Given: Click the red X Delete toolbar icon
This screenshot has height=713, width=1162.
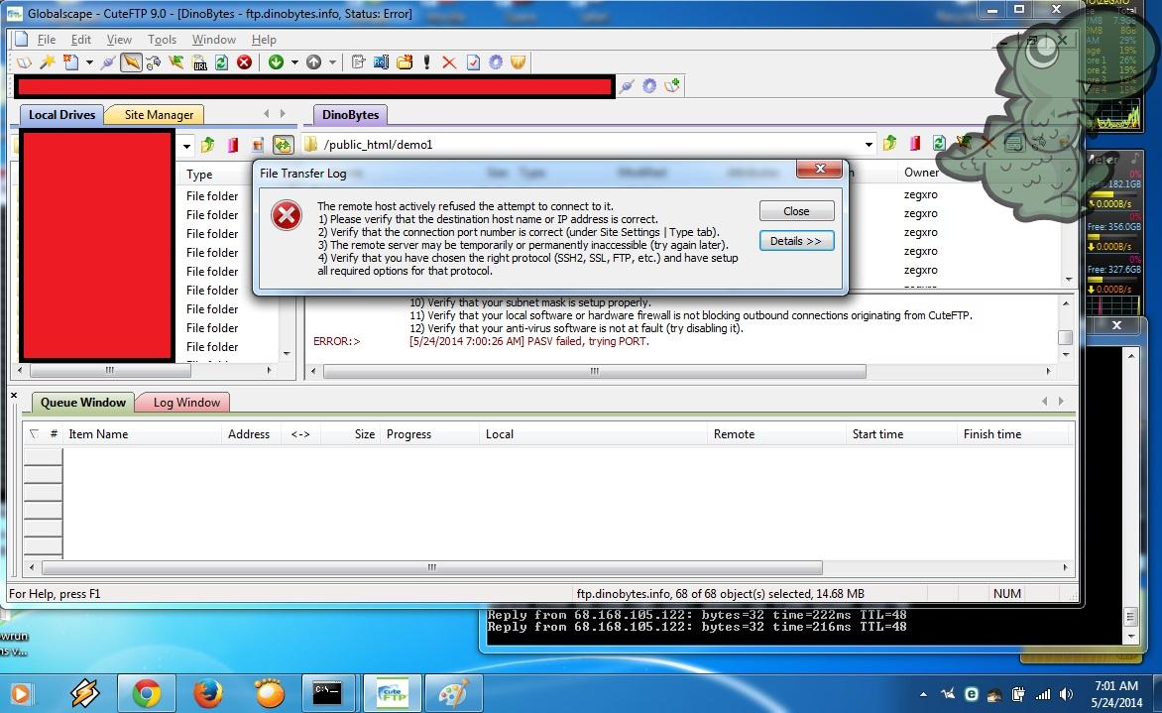Looking at the screenshot, I should coord(448,62).
